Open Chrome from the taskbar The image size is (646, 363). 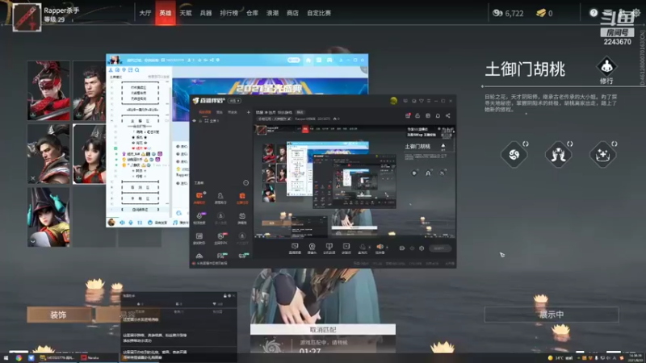pos(19,358)
